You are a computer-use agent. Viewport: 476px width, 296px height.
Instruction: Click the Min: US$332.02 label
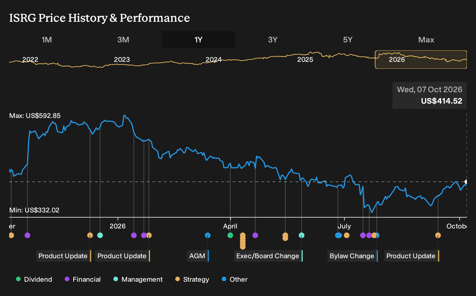(x=34, y=210)
